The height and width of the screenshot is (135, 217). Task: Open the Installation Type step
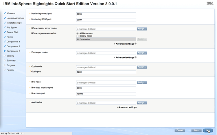[14, 23]
